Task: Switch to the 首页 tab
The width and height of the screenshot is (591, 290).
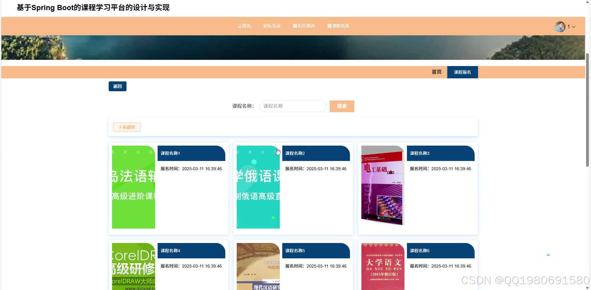Action: click(436, 72)
